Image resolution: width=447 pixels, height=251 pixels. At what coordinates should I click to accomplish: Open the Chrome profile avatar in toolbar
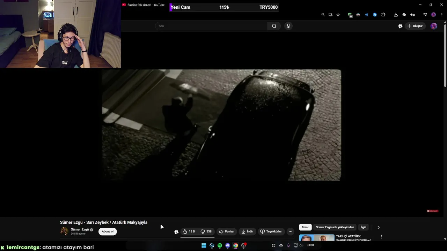tap(433, 15)
